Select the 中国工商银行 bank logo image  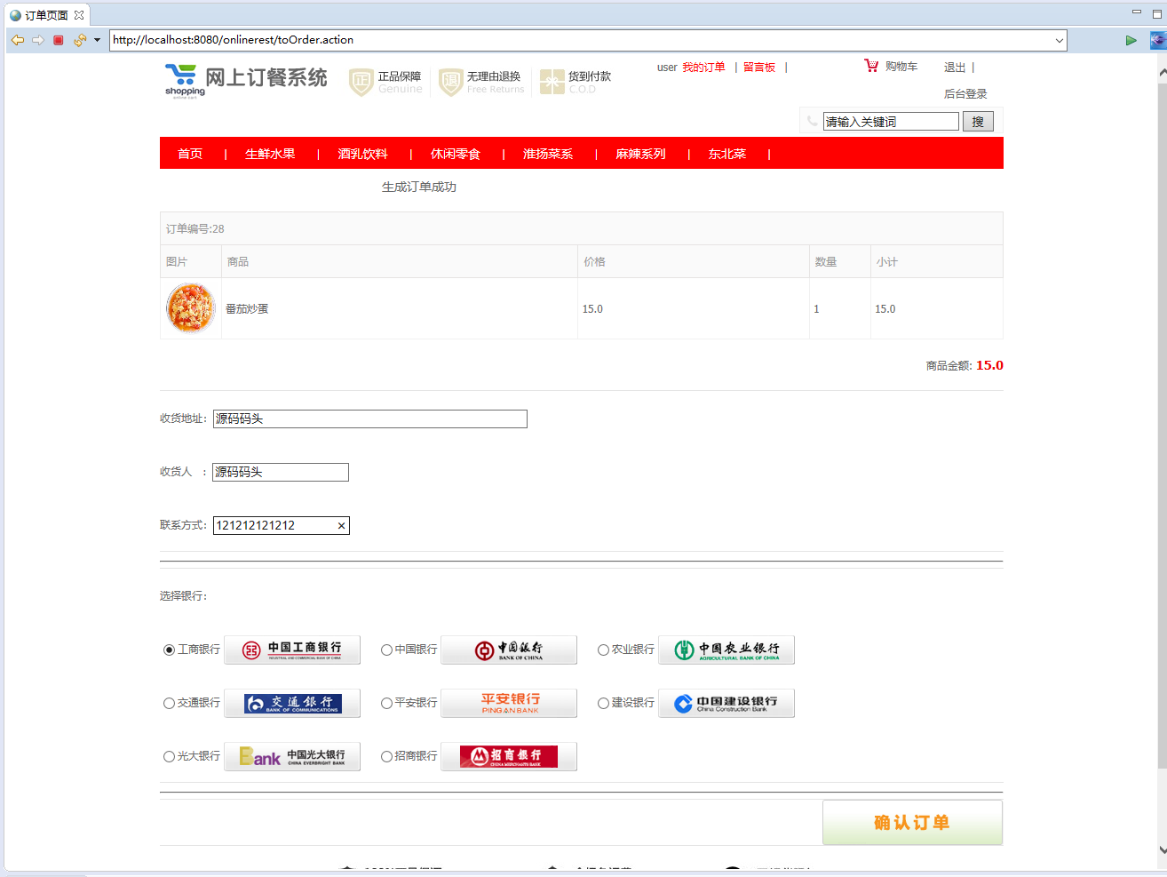(x=292, y=650)
